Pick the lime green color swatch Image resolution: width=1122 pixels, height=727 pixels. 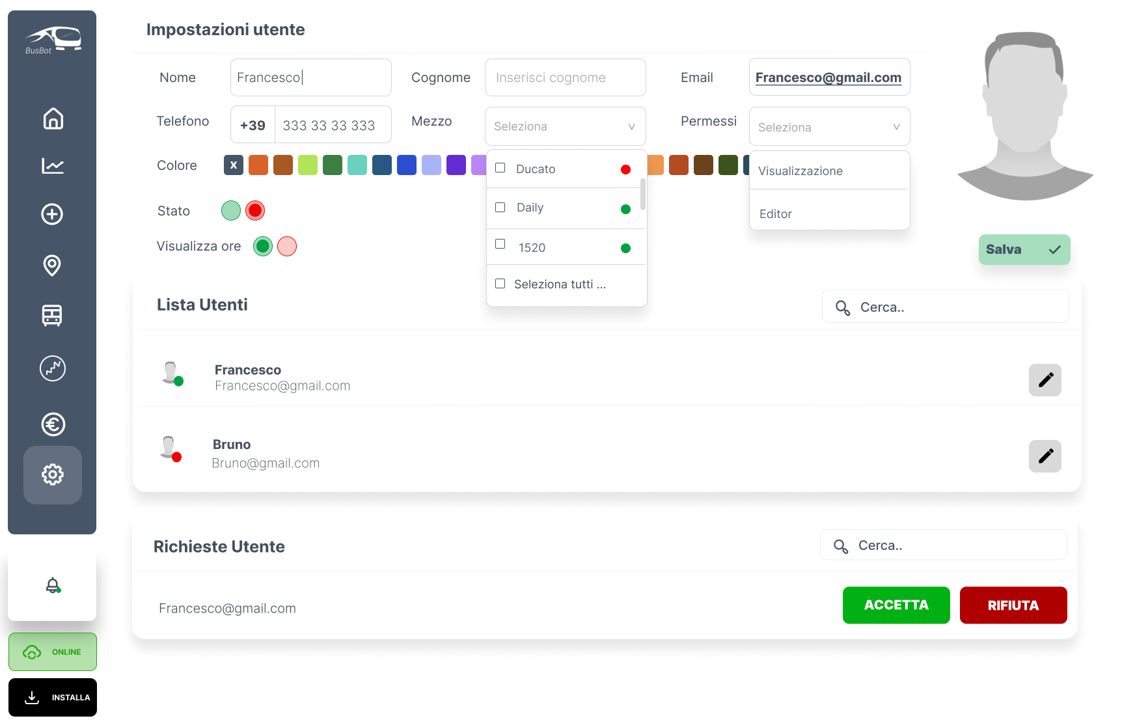[x=308, y=165]
